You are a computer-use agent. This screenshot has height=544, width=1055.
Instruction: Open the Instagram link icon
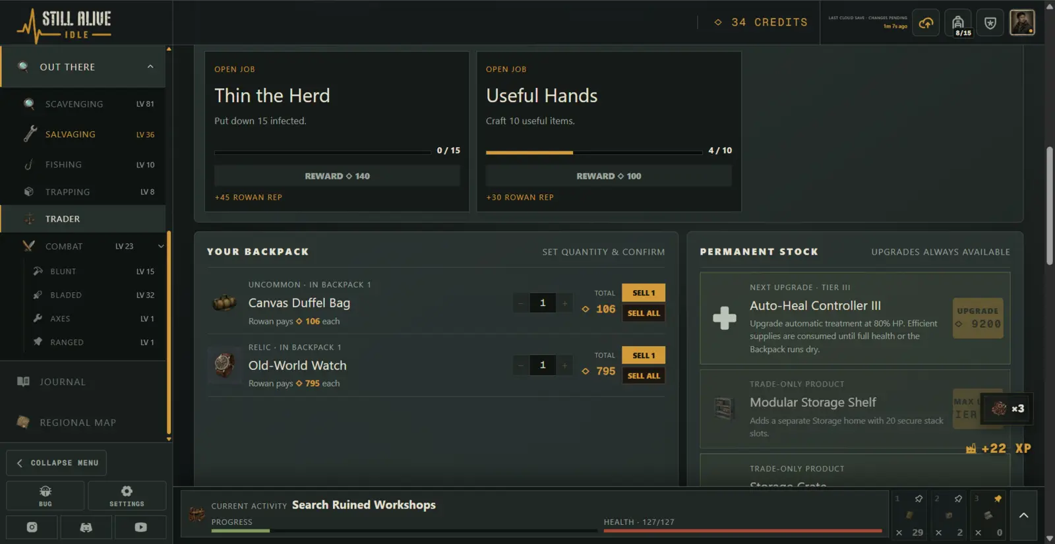click(32, 528)
